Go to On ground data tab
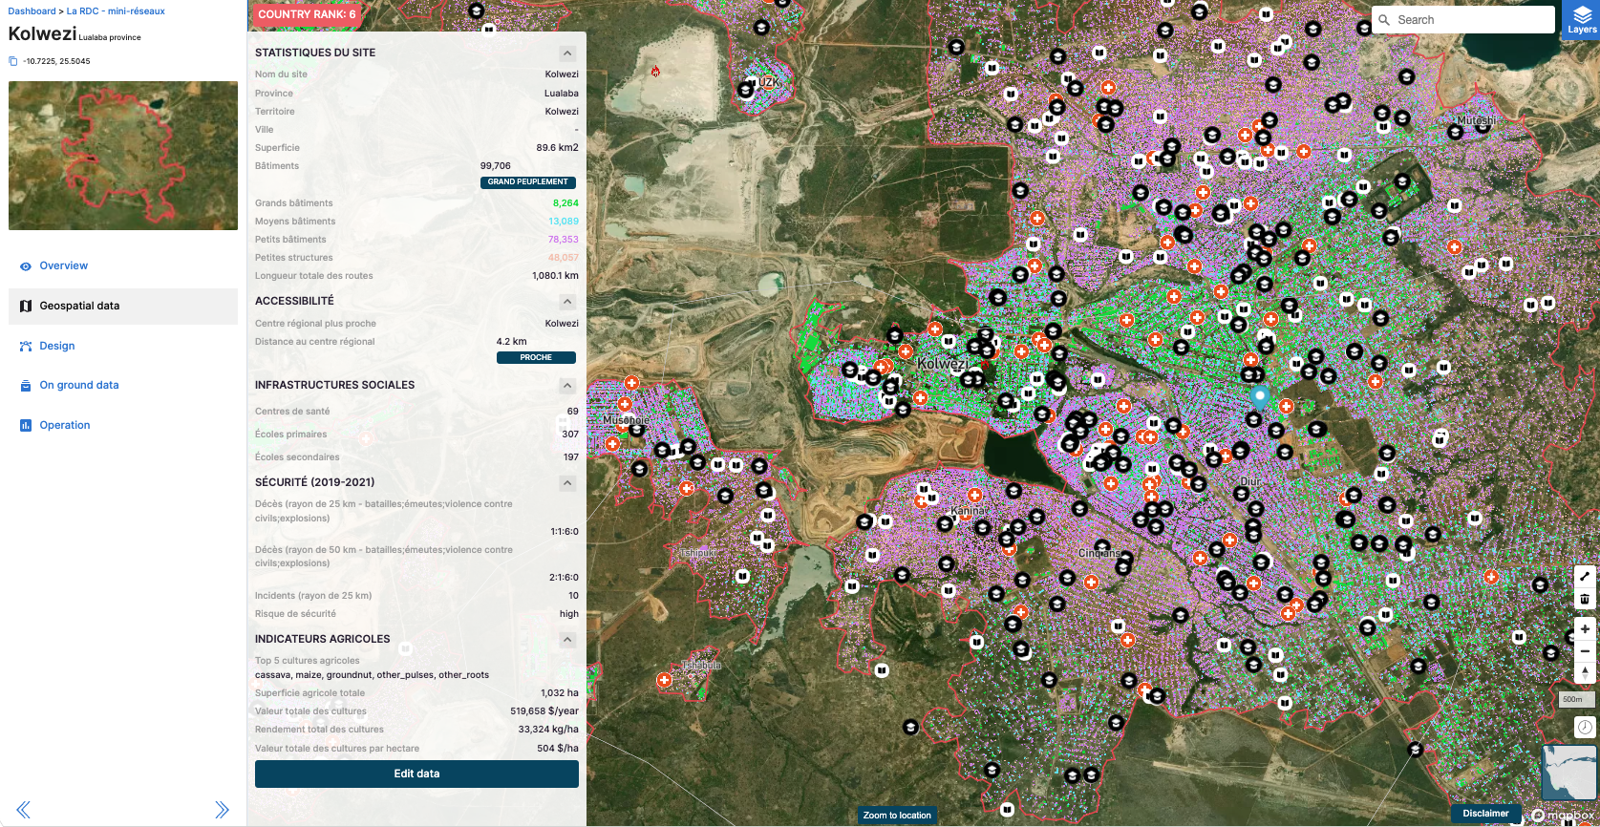1600x827 pixels. 78,386
